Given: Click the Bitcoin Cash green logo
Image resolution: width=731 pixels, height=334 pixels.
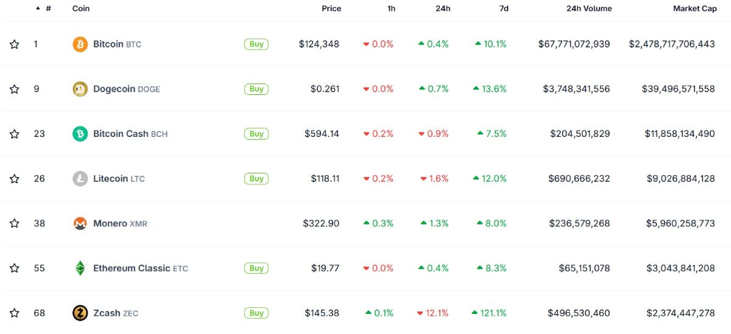Looking at the screenshot, I should click(80, 134).
